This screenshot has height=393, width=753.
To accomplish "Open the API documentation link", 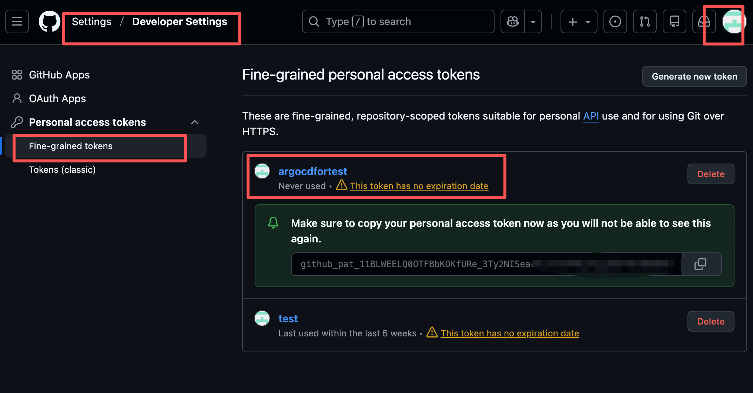I will coord(591,116).
